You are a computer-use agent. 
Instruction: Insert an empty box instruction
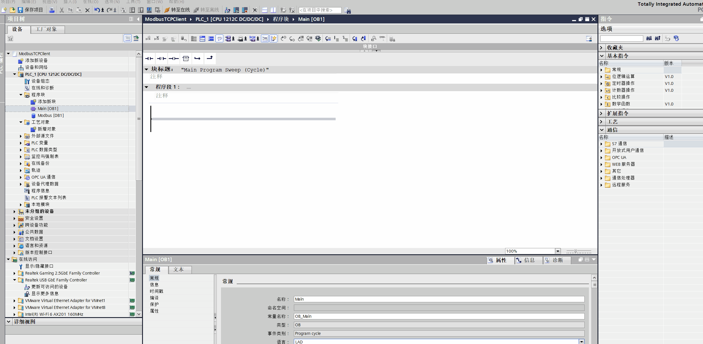coord(186,59)
